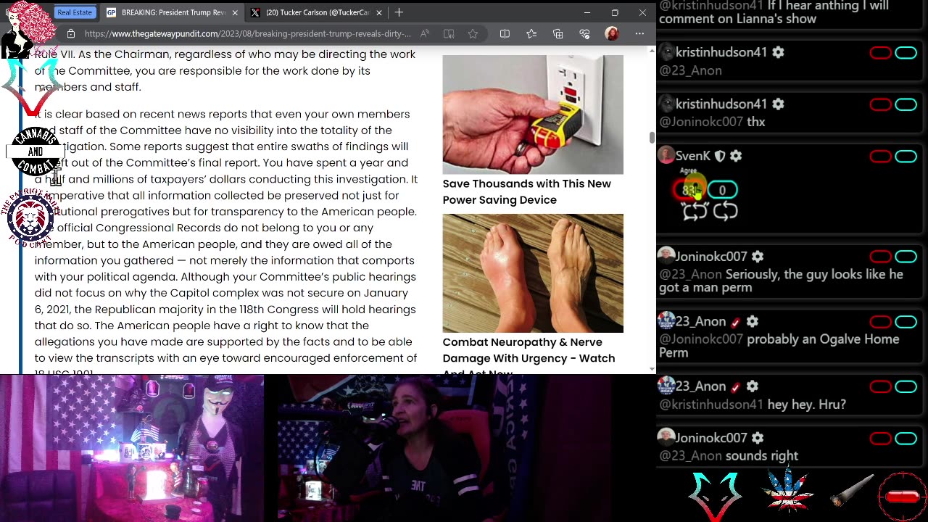Click the Cannabis and Combat logo overlay
The image size is (928, 522).
coord(35,152)
